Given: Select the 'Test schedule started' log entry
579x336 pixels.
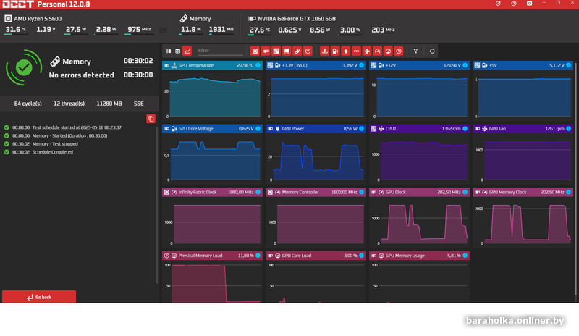Looking at the screenshot, I should pyautogui.click(x=63, y=127).
